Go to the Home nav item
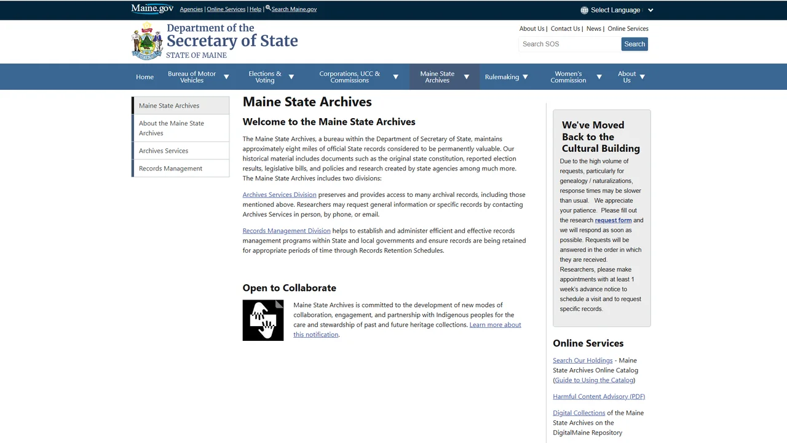 tap(145, 77)
